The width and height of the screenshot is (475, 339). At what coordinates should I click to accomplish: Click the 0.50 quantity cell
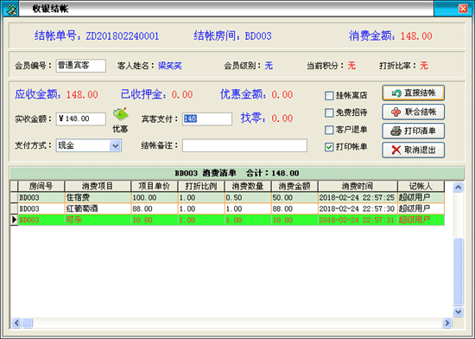pyautogui.click(x=248, y=198)
